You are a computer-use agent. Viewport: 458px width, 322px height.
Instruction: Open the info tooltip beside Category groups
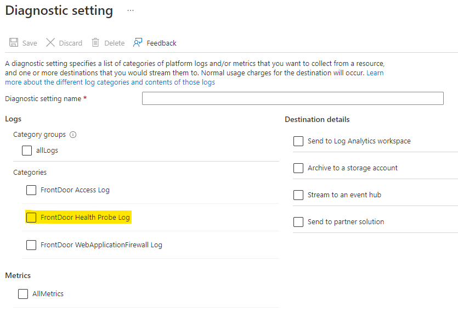(x=73, y=135)
